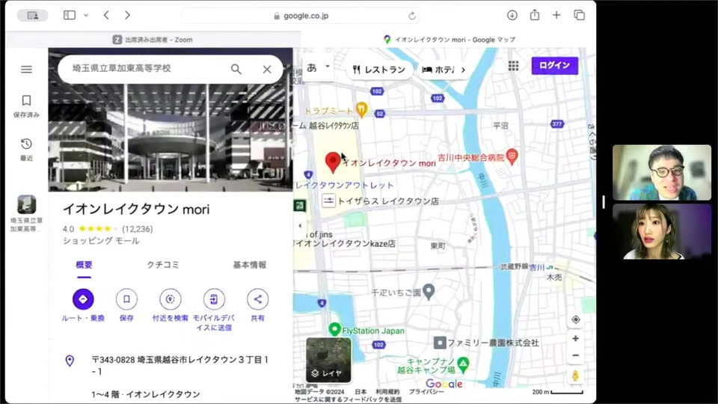Switch to the 基本情報 tab
Viewport: 718px width, 404px height.
(250, 265)
